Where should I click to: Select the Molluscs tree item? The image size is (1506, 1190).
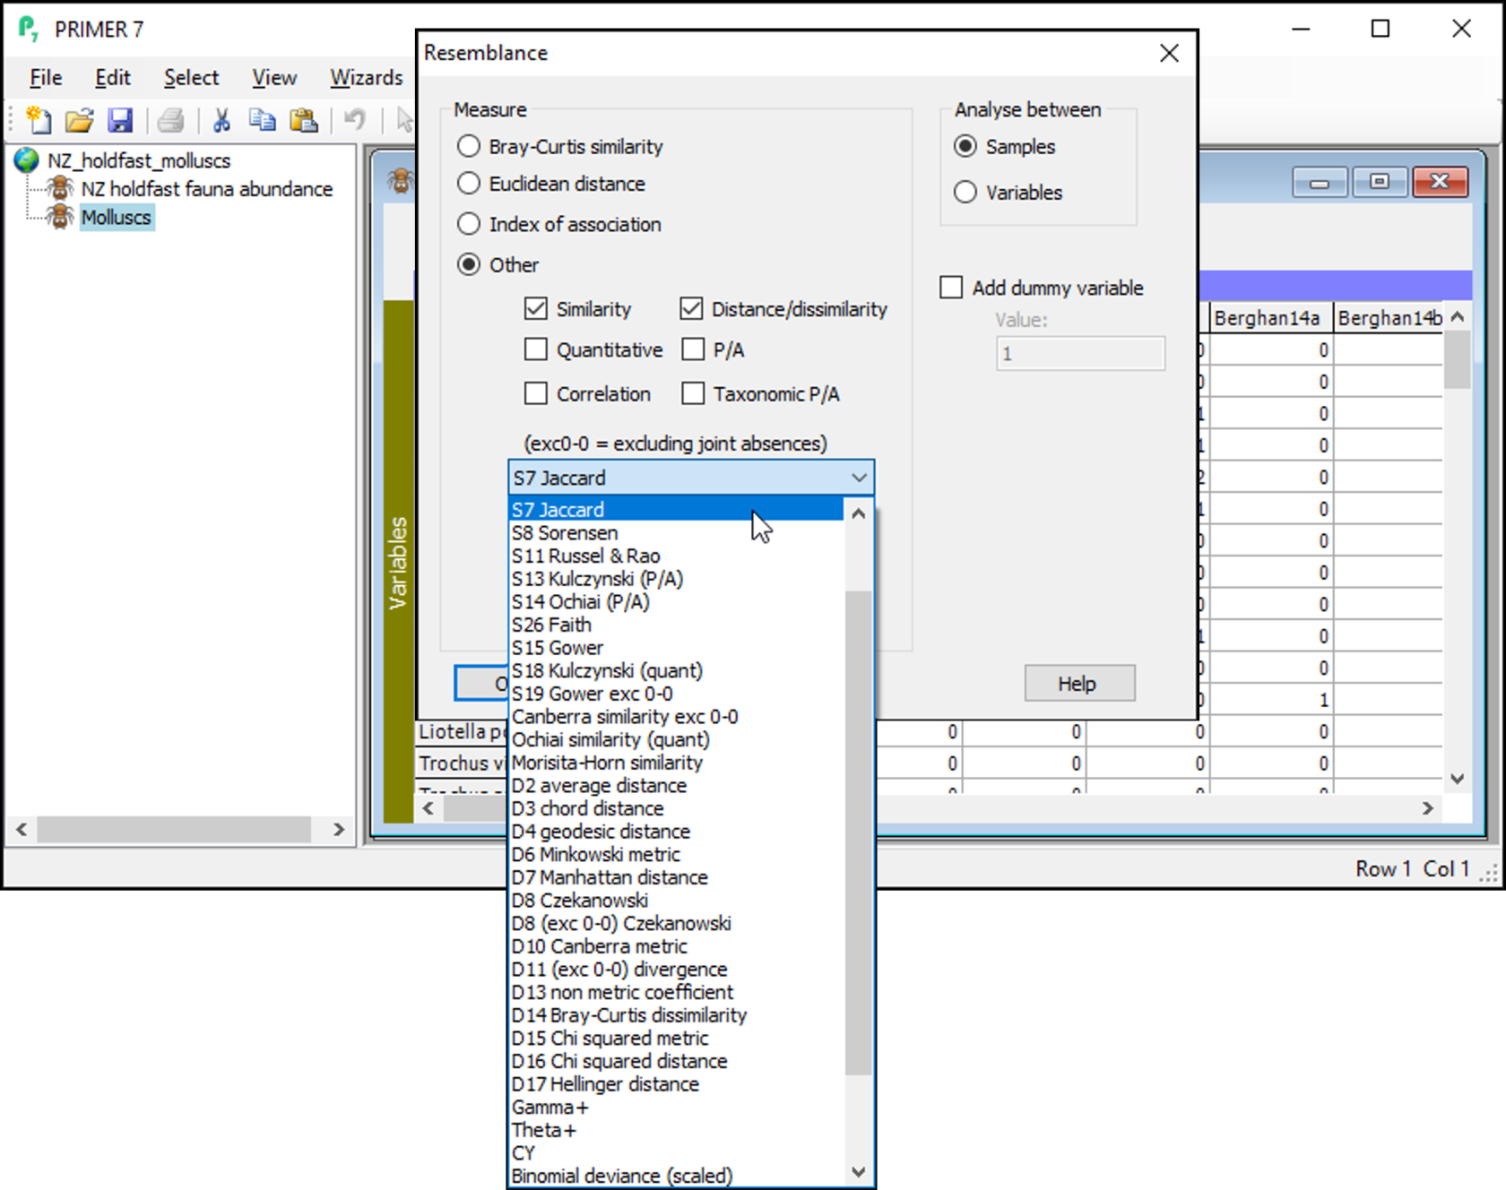point(117,217)
